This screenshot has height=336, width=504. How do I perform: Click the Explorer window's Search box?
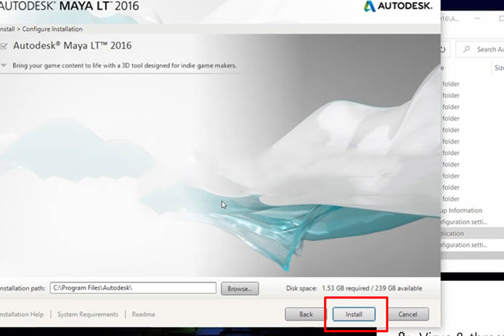click(480, 49)
